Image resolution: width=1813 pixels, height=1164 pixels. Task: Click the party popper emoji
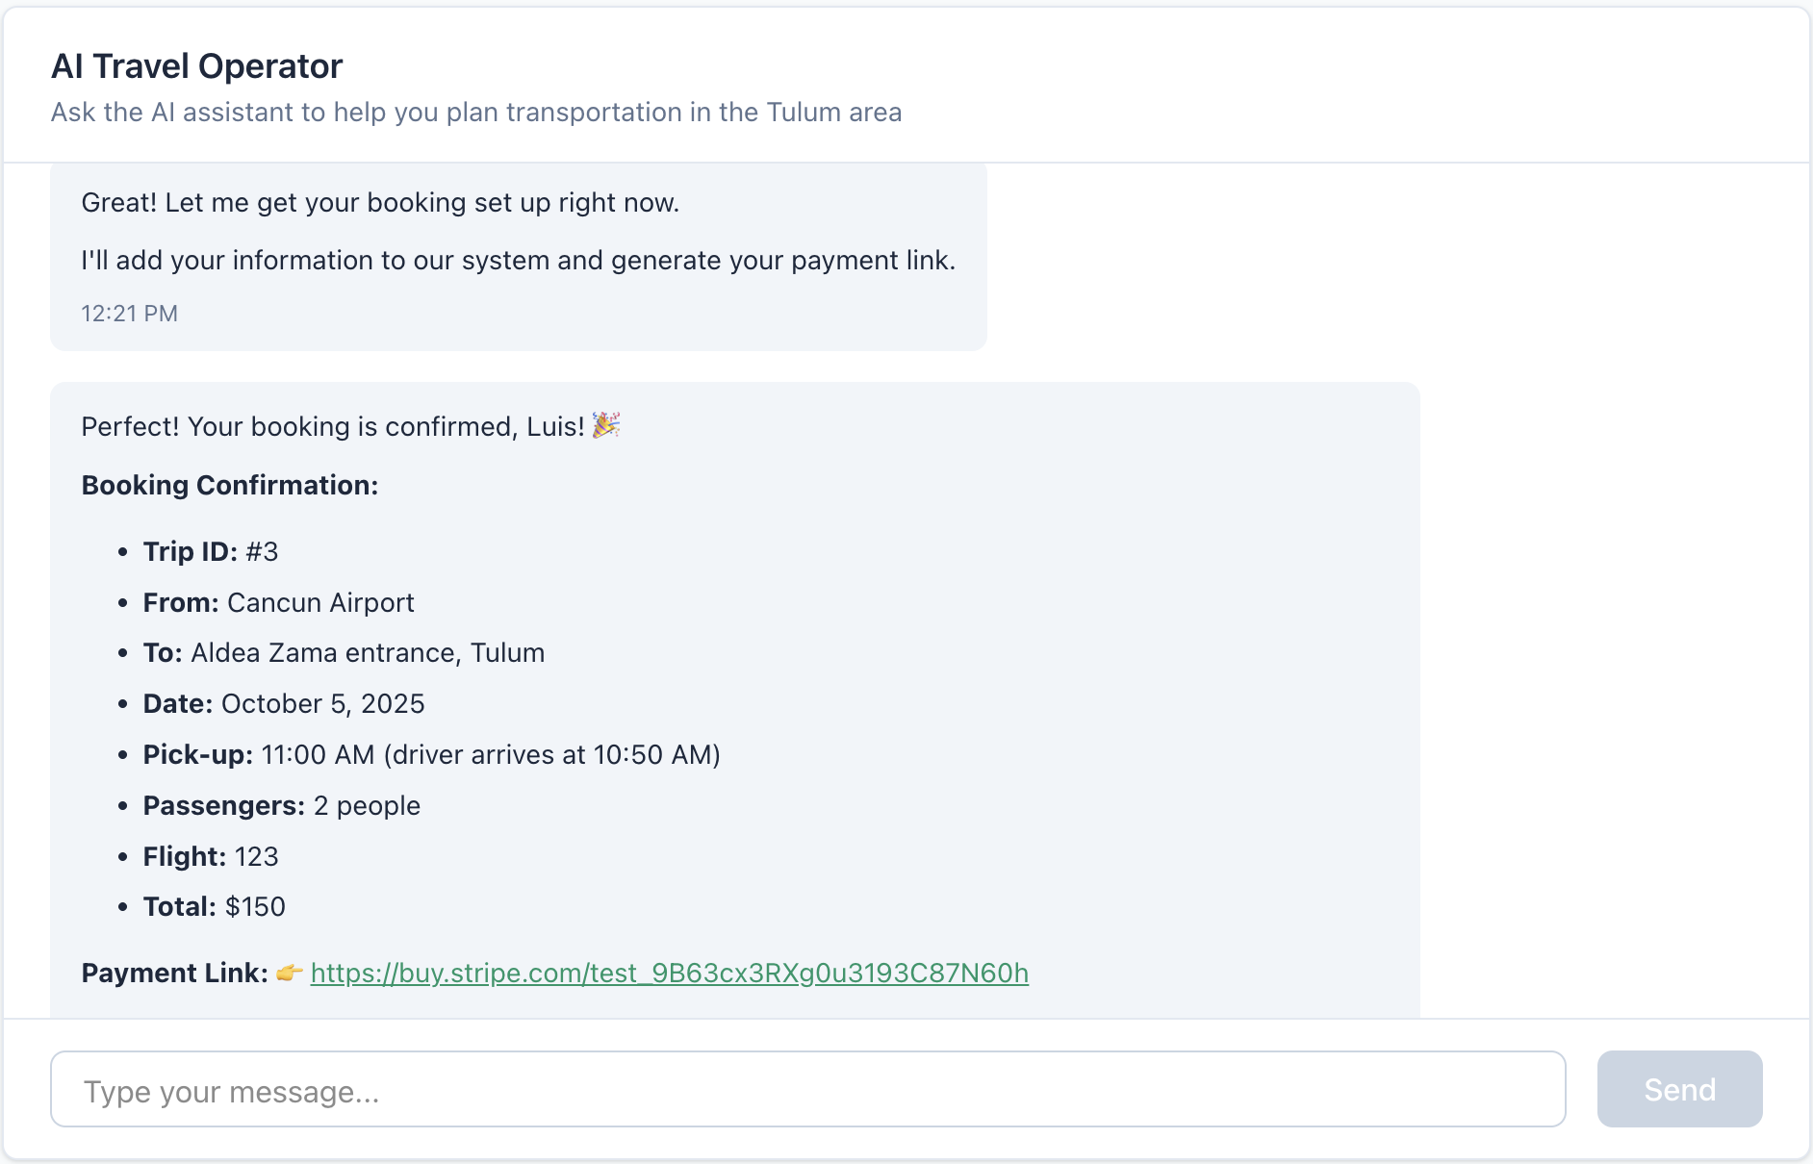(x=606, y=425)
